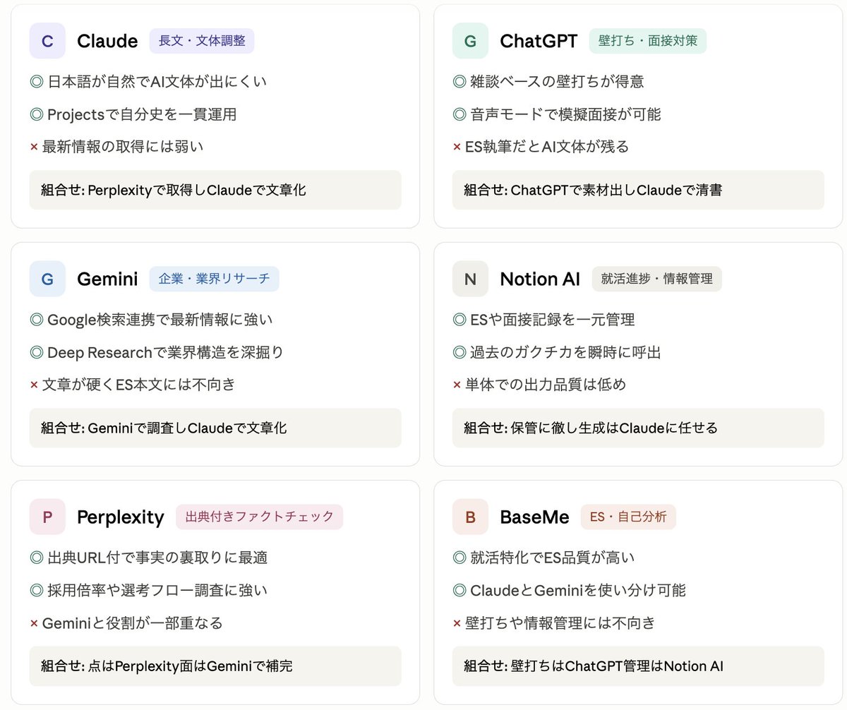Click the line 就活特化でES品質が高い
The width and height of the screenshot is (847, 710).
click(543, 558)
